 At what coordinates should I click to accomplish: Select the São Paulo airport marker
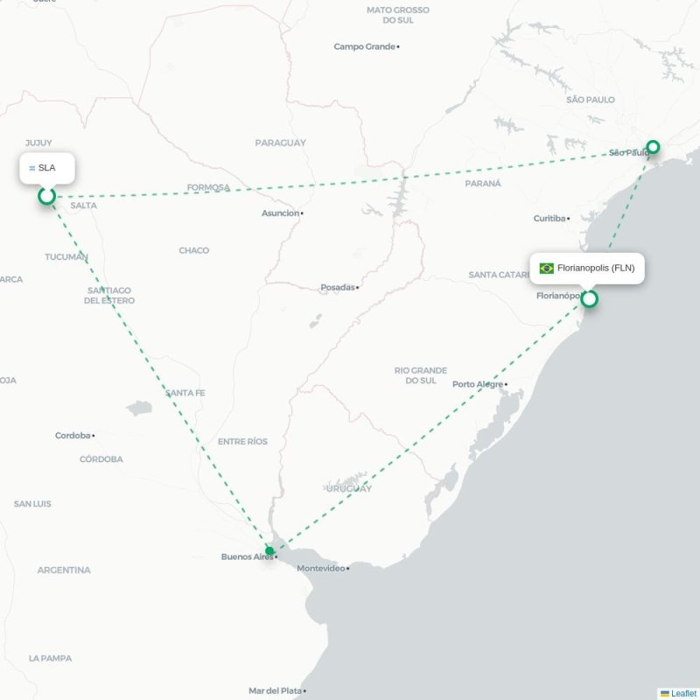click(653, 146)
